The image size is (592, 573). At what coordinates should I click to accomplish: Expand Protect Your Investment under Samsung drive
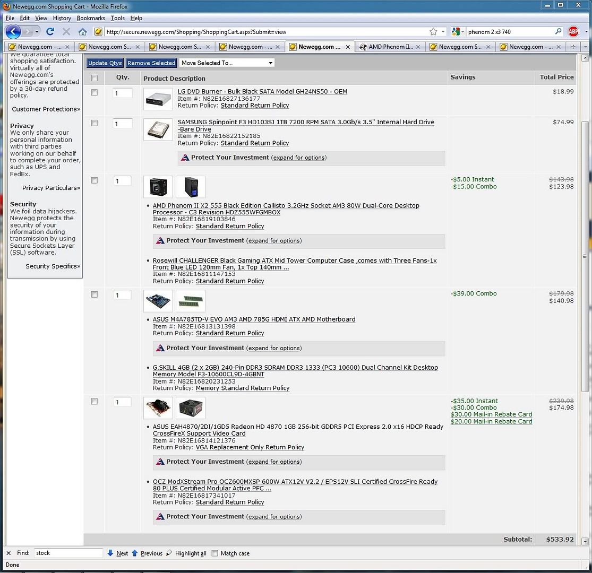(298, 158)
